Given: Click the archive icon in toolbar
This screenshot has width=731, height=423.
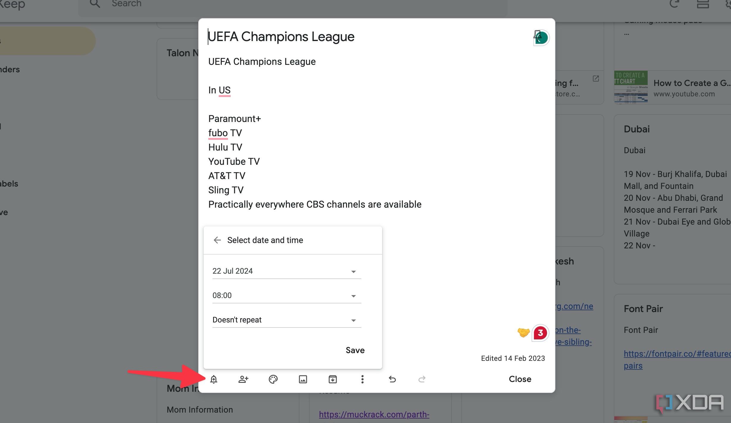Looking at the screenshot, I should tap(332, 379).
